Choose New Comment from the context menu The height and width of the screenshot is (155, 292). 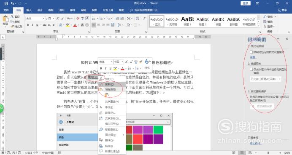click(x=112, y=151)
